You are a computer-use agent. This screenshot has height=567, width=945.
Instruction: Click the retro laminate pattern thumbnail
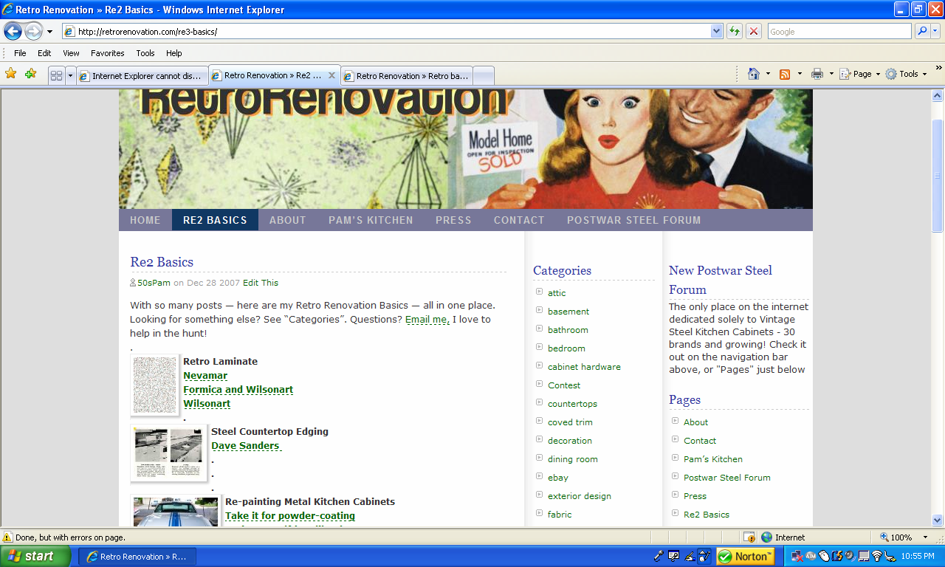[x=155, y=385]
